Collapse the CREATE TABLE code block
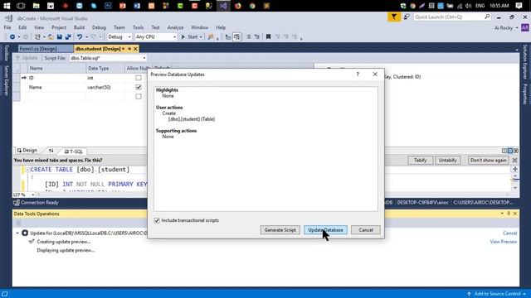Viewport: 531px width, 298px height. click(x=27, y=170)
